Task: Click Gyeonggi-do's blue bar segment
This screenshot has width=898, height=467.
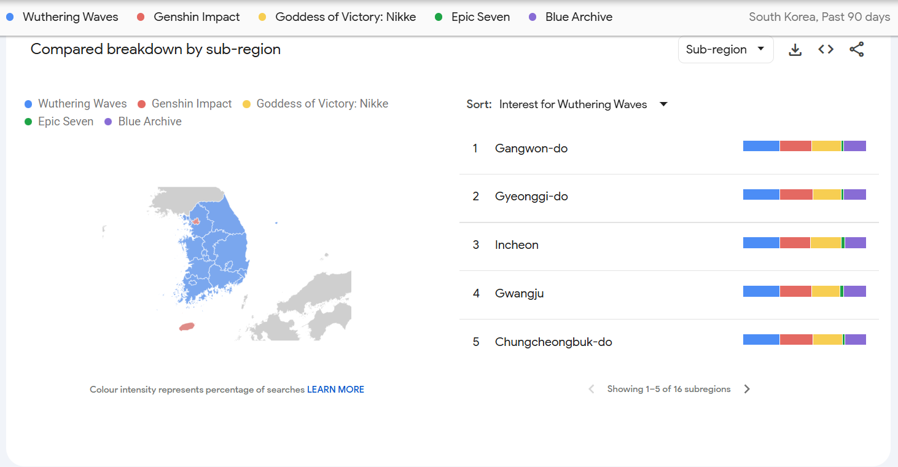Action: point(761,195)
